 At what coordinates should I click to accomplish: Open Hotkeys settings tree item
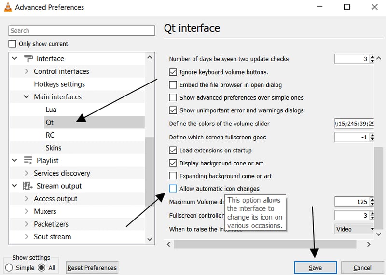pyautogui.click(x=59, y=84)
